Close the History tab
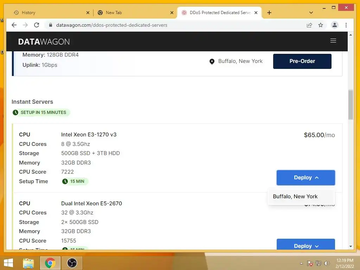 (88, 13)
